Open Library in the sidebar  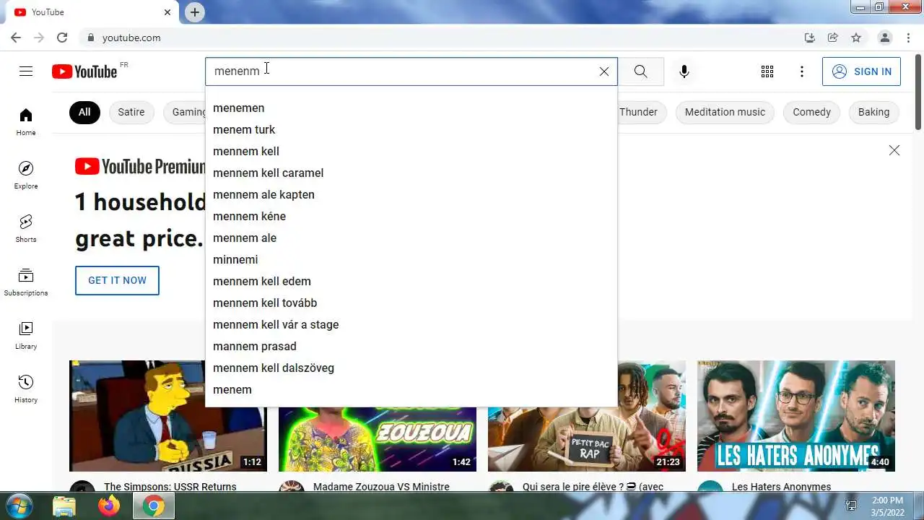click(26, 335)
